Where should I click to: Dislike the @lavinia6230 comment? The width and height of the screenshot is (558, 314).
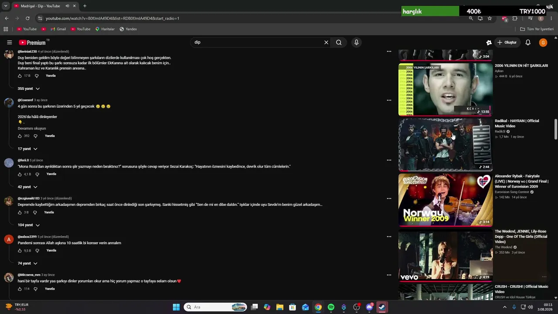click(x=37, y=76)
